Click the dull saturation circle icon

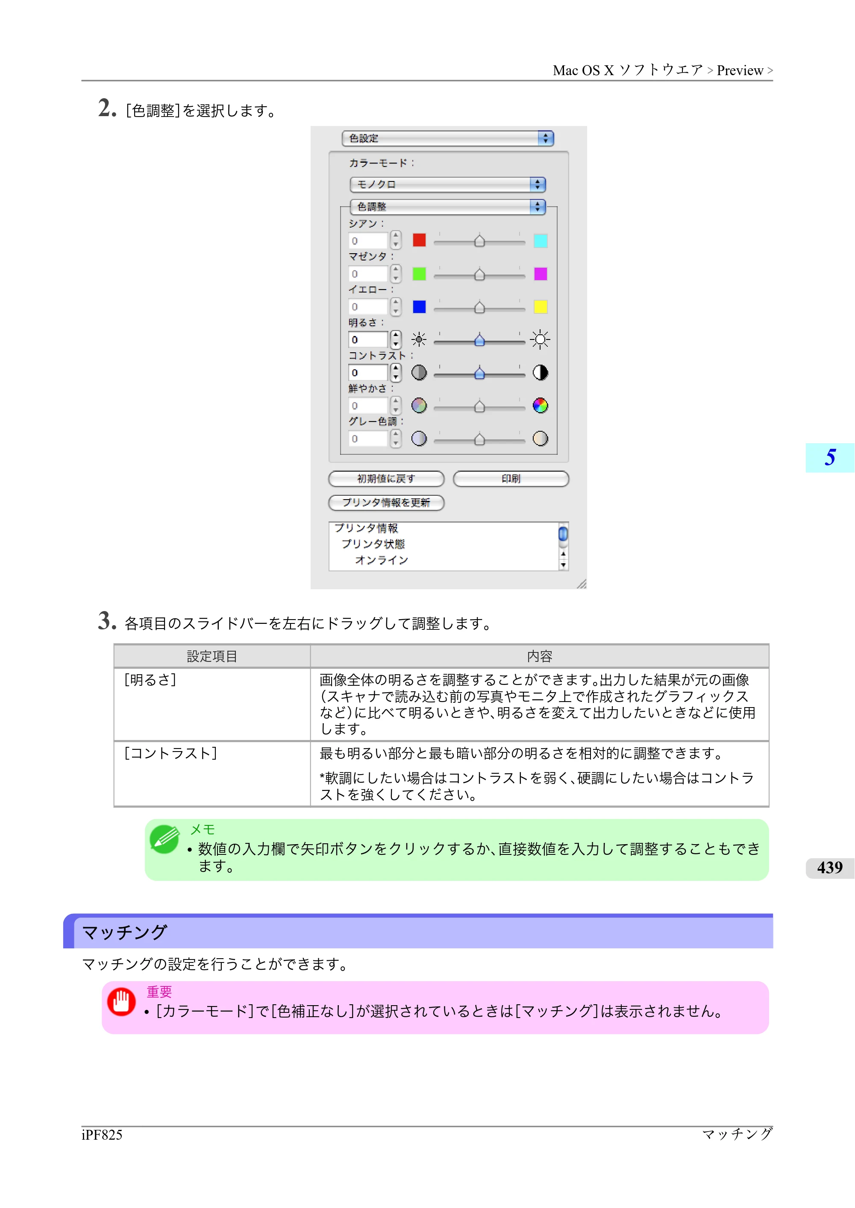point(419,406)
